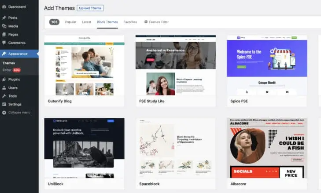
Task: Open the Spaceblock theme screenshot
Action: tap(176, 148)
